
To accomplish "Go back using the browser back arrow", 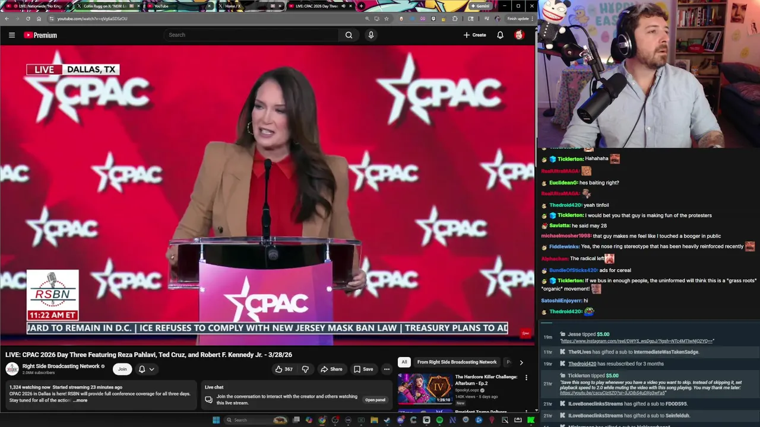I will pos(7,18).
